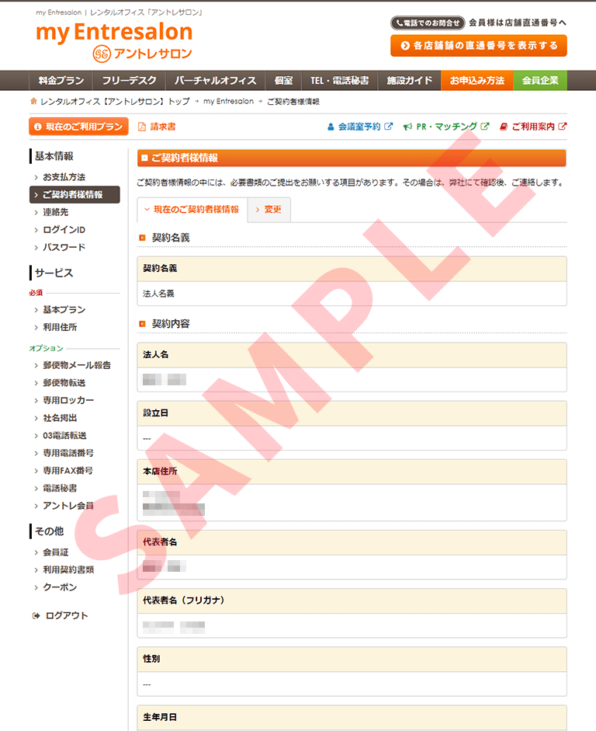
Task: Open ご利用案内 usage guide
Action: pyautogui.click(x=532, y=127)
